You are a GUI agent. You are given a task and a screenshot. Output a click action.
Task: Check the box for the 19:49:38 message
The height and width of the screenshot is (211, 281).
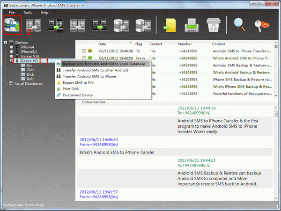pyautogui.click(x=84, y=51)
